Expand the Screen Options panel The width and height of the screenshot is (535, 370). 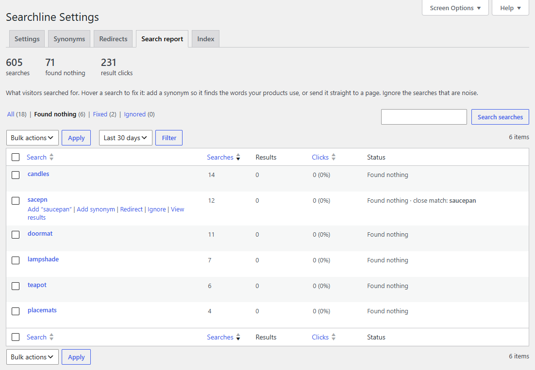click(x=455, y=8)
